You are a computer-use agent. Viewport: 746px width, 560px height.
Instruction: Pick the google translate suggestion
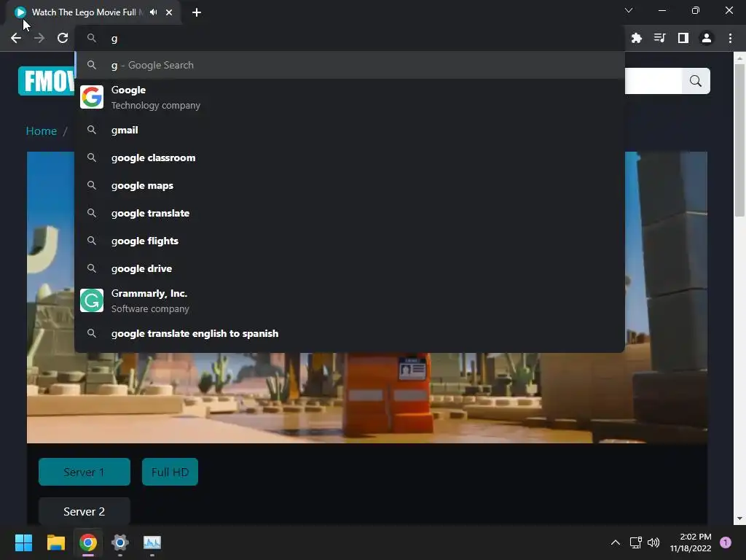[x=350, y=213]
